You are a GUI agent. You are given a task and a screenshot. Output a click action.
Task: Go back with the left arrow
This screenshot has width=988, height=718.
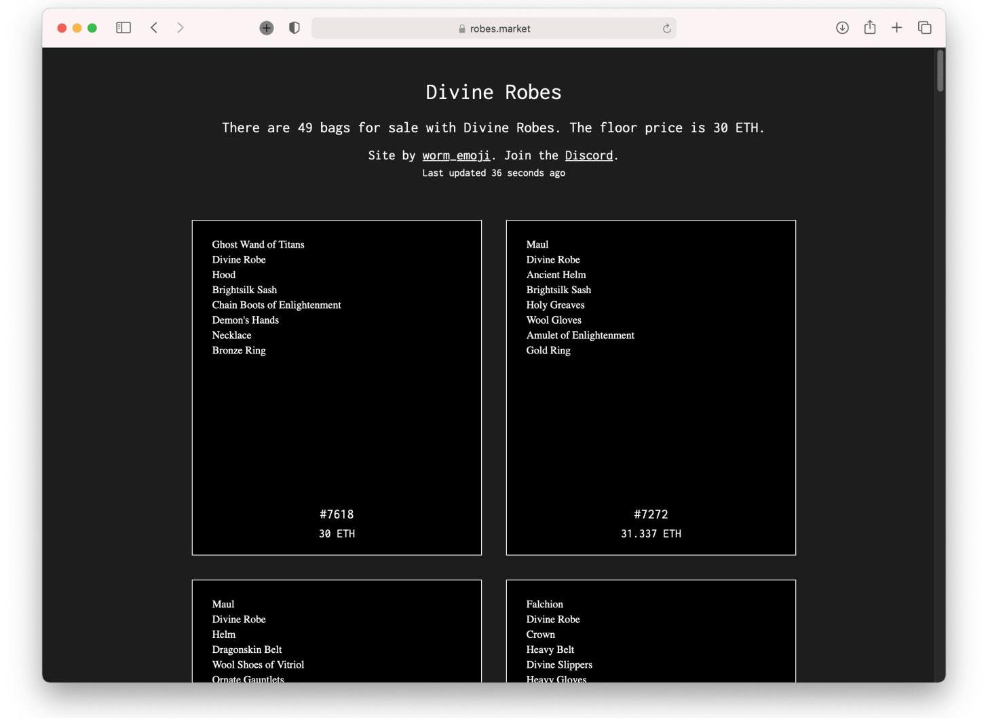point(154,28)
